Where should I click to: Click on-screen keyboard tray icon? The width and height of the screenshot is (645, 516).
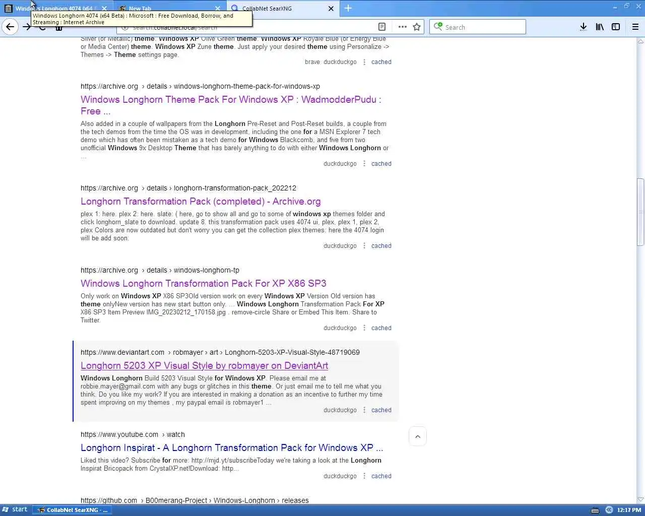coord(595,510)
